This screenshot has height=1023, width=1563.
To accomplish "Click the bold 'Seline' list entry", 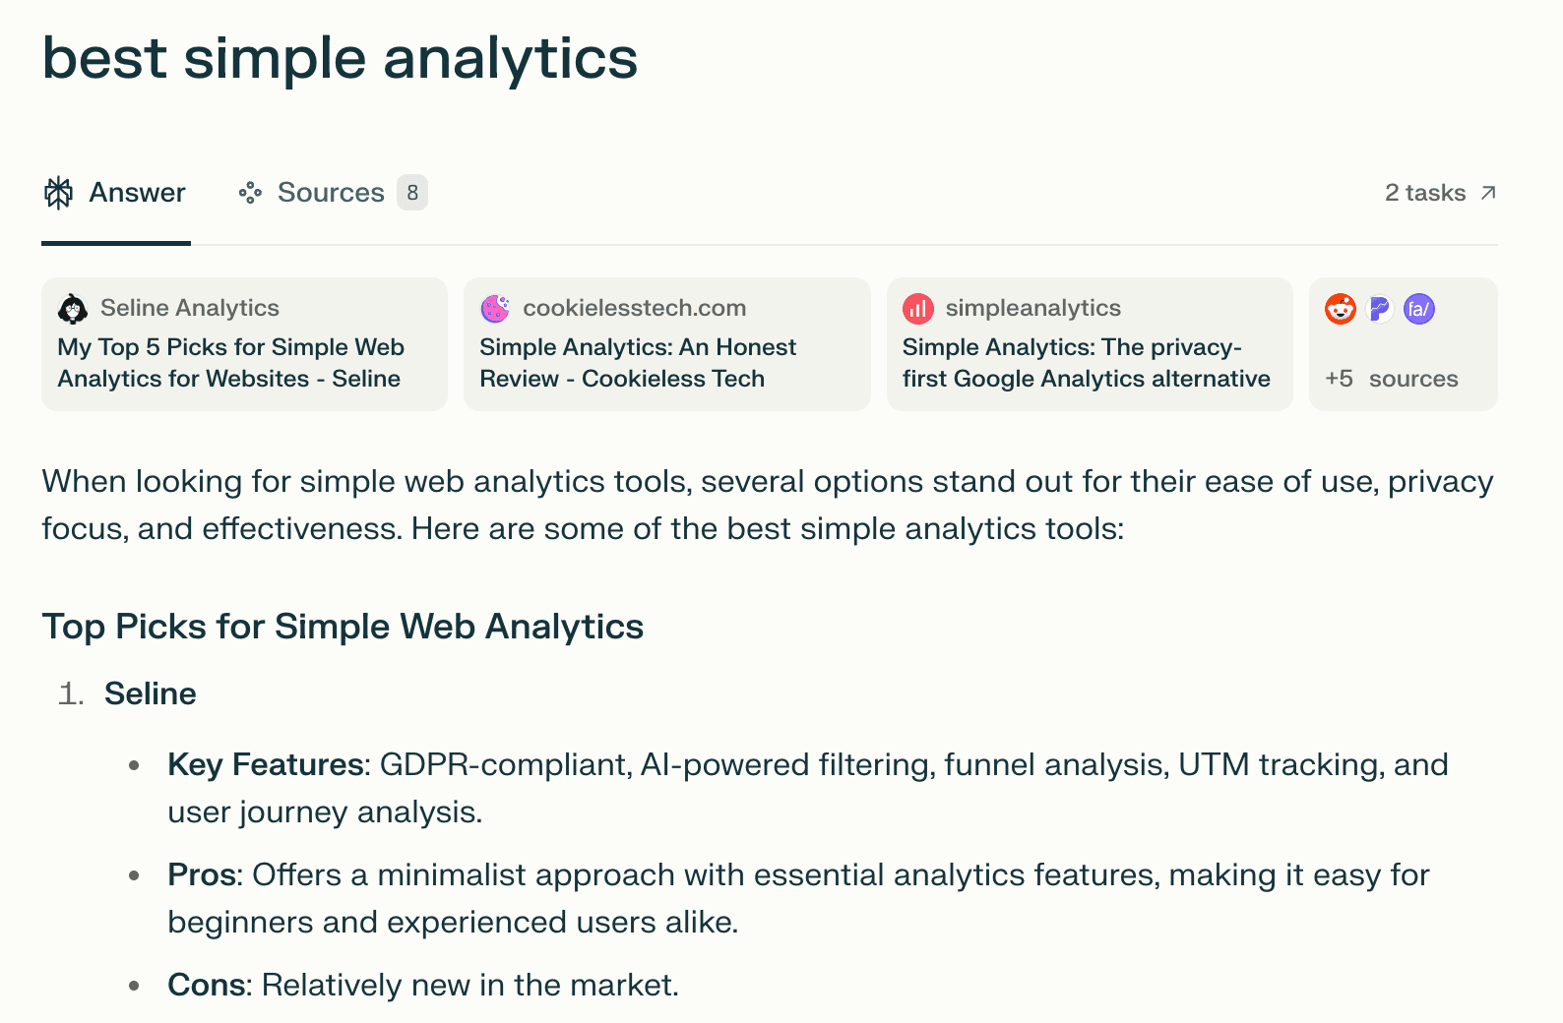I will tap(150, 693).
